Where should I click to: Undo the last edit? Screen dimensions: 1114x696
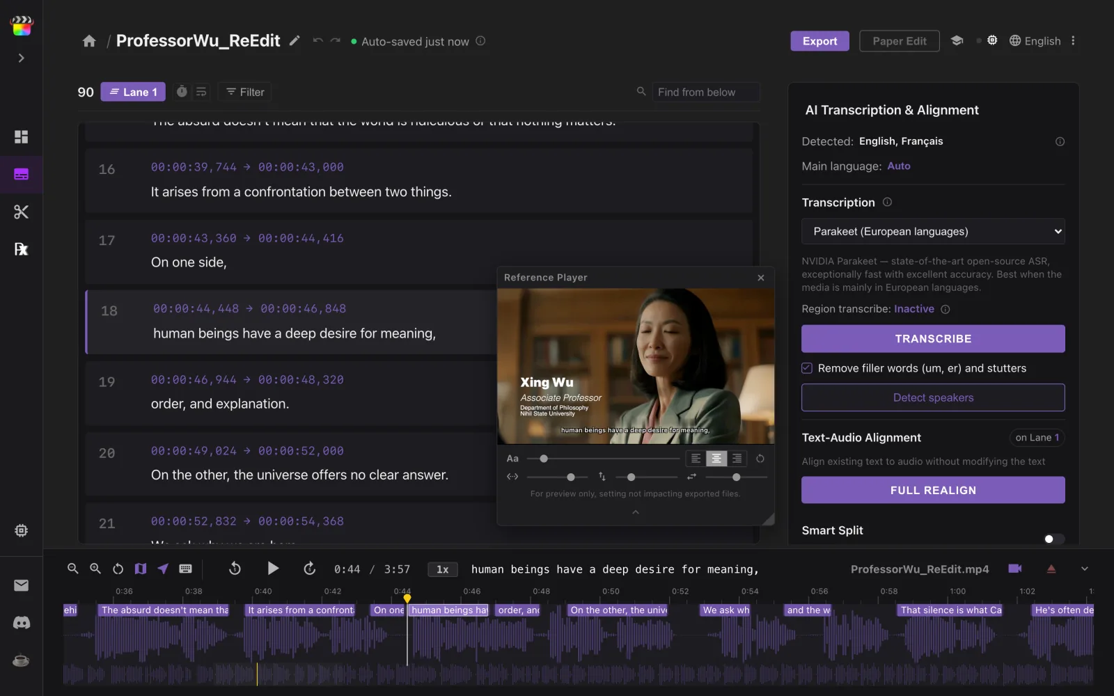317,40
